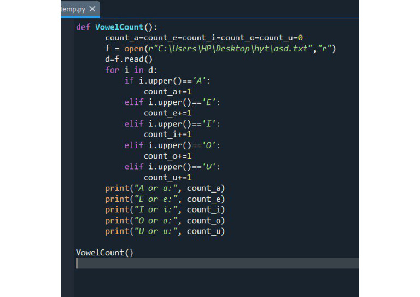This screenshot has height=297, width=420.
Task: Click the print("O or o:", count_o) line
Action: coord(165,220)
